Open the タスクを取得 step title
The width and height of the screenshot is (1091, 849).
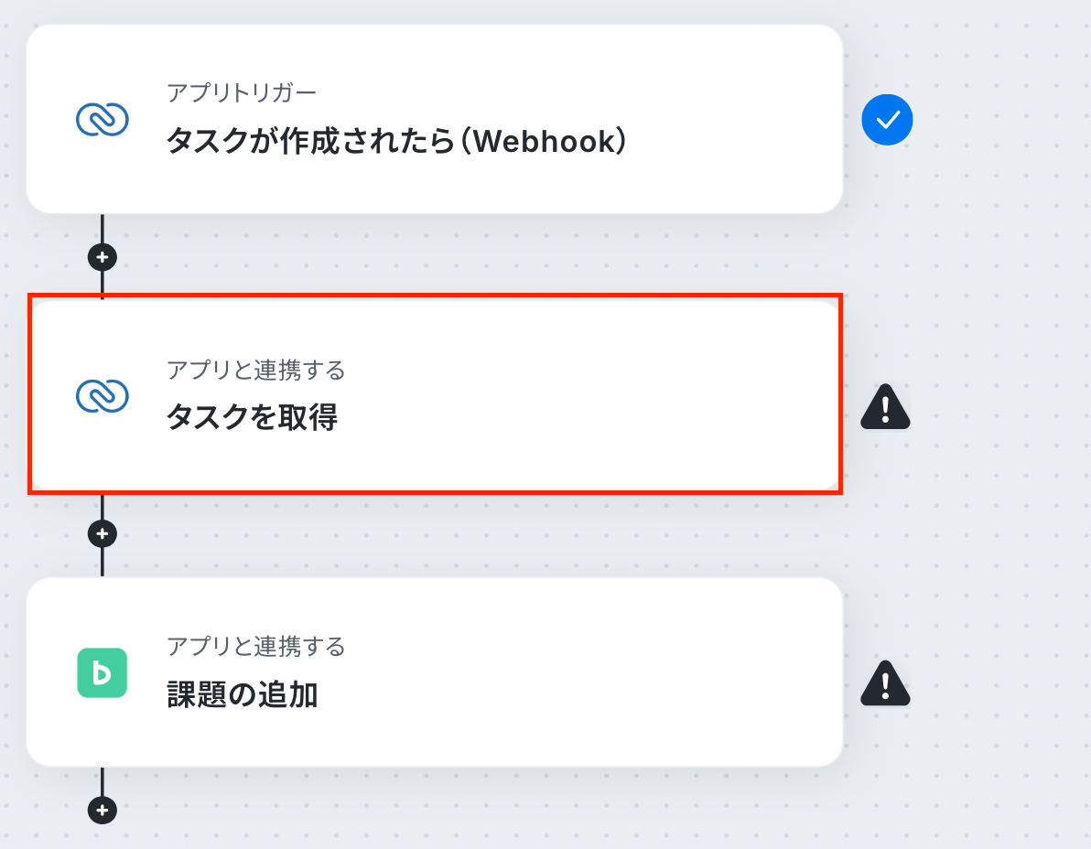click(252, 417)
